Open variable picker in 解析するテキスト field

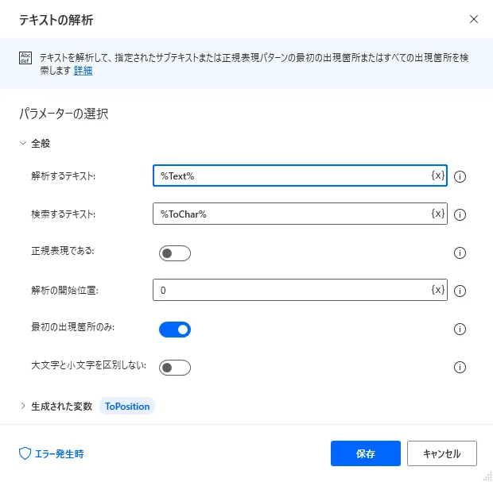(x=437, y=175)
